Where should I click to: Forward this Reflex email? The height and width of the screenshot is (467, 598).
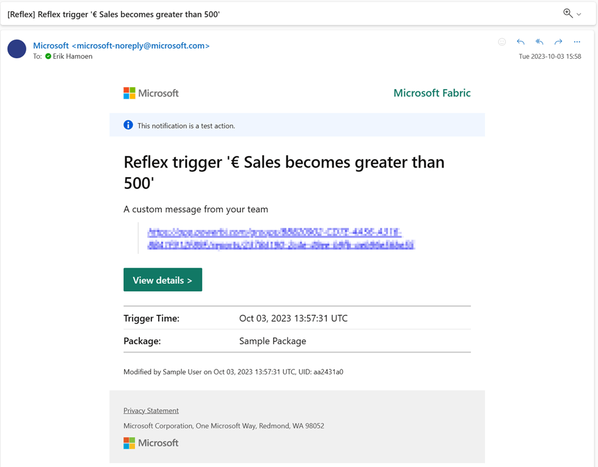(558, 42)
